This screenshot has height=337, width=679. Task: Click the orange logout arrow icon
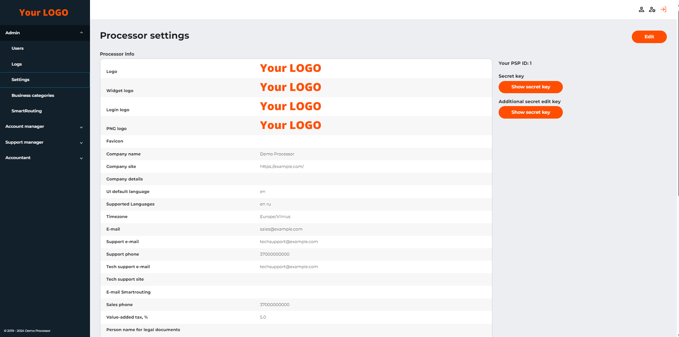coord(663,10)
